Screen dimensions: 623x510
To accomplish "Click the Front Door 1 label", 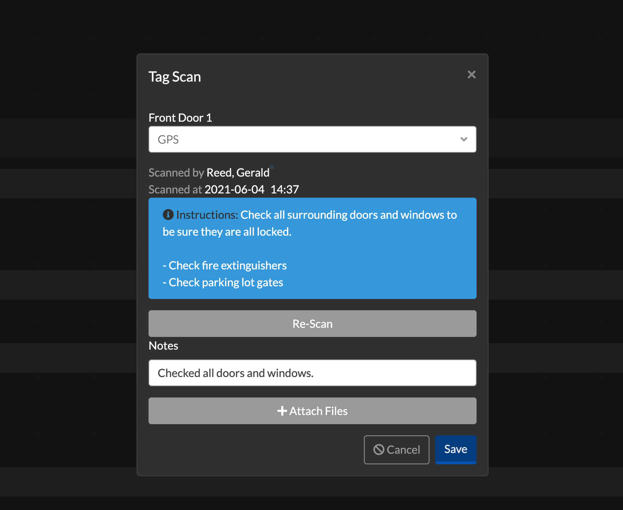I will 181,117.
